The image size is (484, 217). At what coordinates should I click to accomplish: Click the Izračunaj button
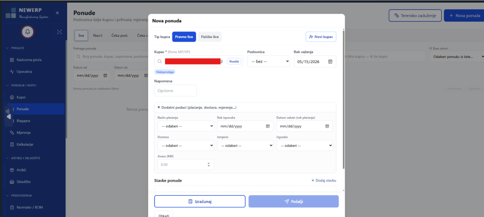[200, 201]
